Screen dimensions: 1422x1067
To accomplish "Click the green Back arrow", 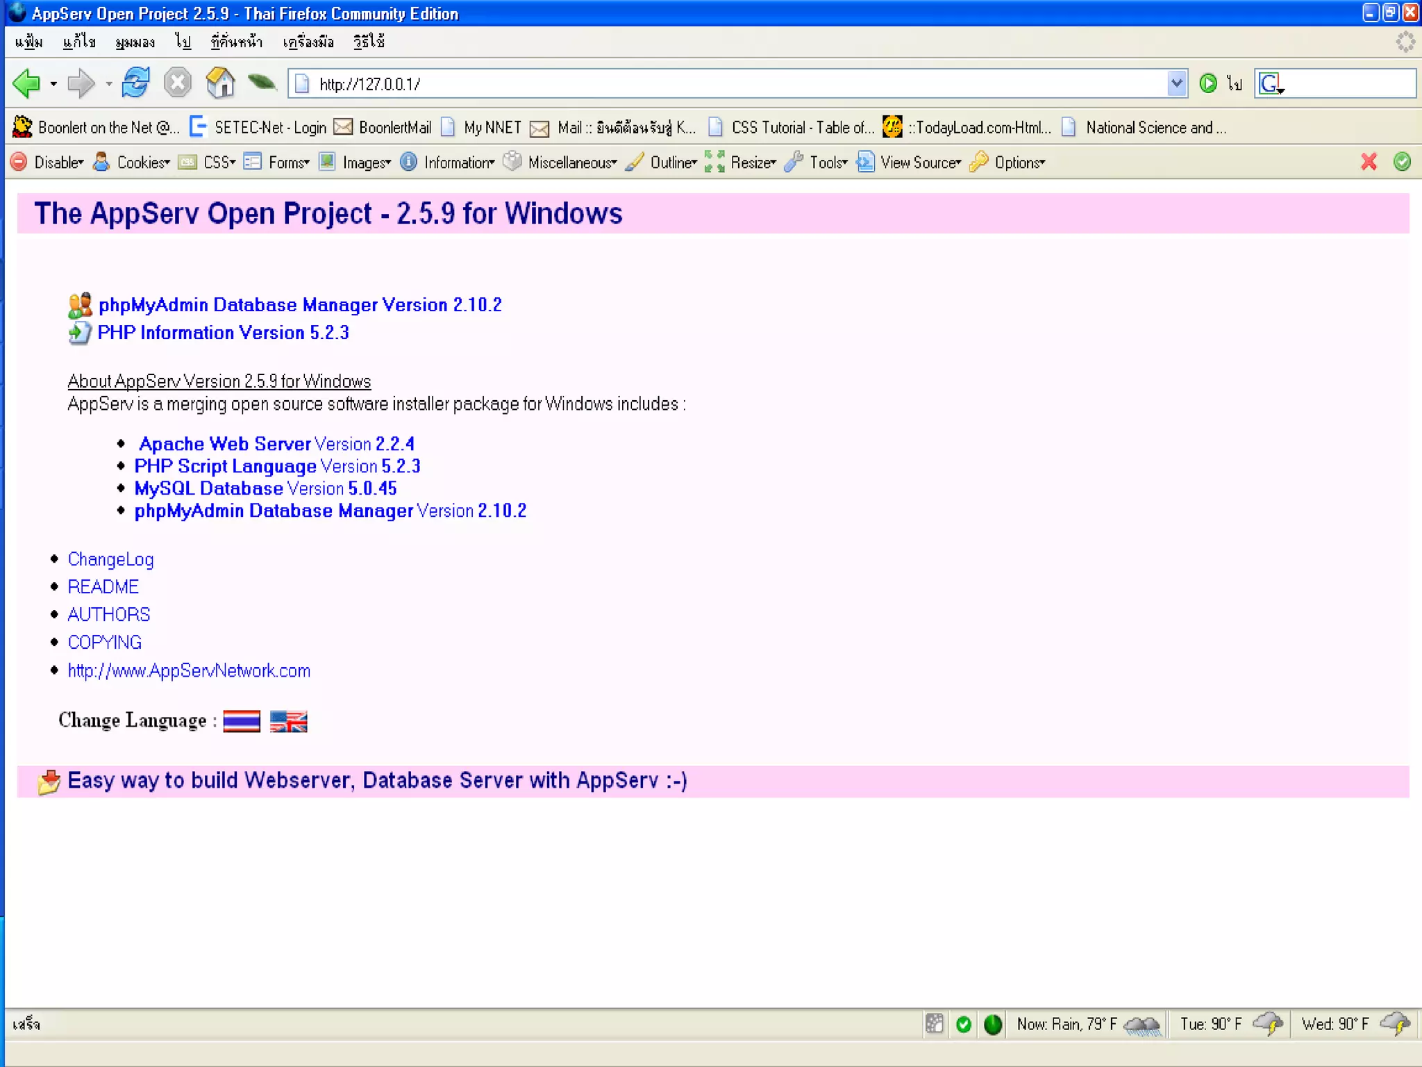I will point(26,83).
